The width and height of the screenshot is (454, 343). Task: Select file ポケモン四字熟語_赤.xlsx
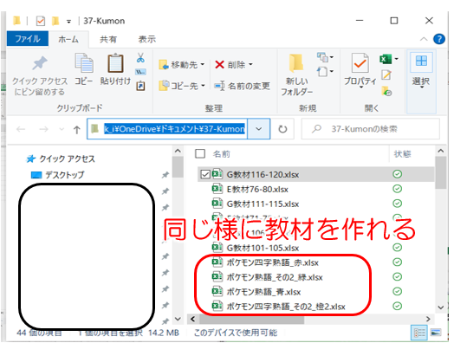point(272,262)
